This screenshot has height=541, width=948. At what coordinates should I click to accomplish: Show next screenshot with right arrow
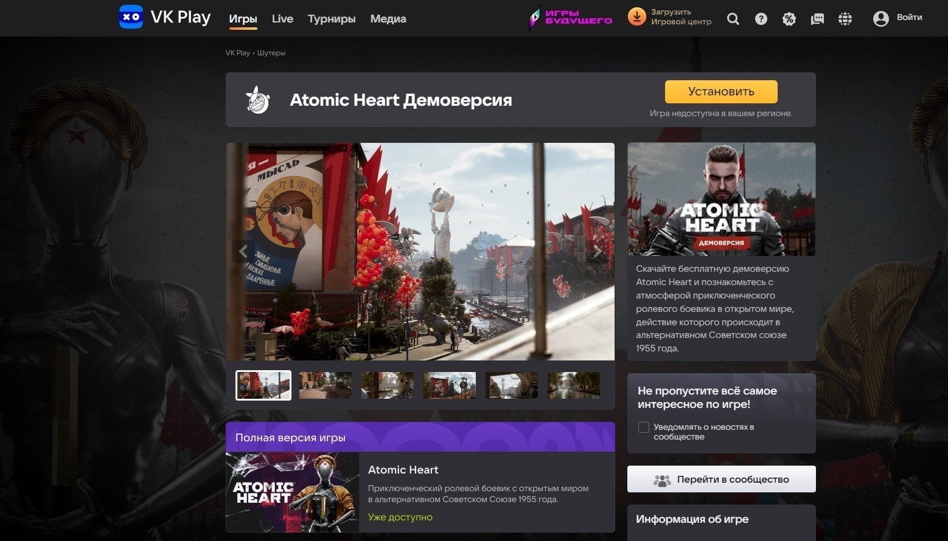(598, 251)
